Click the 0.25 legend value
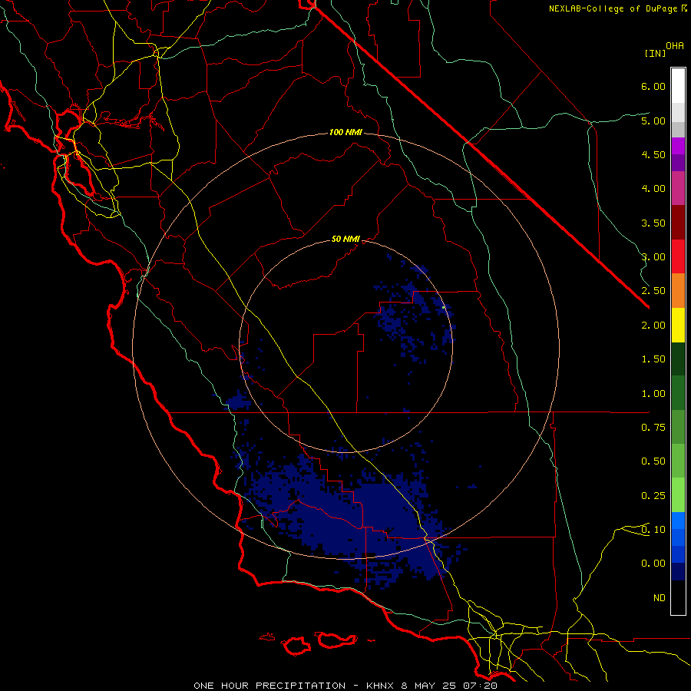 653,496
